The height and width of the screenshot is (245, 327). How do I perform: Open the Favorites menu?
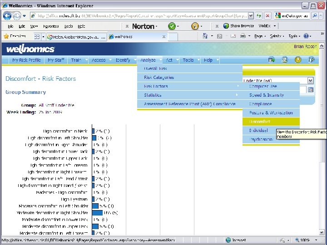[x=51, y=26]
